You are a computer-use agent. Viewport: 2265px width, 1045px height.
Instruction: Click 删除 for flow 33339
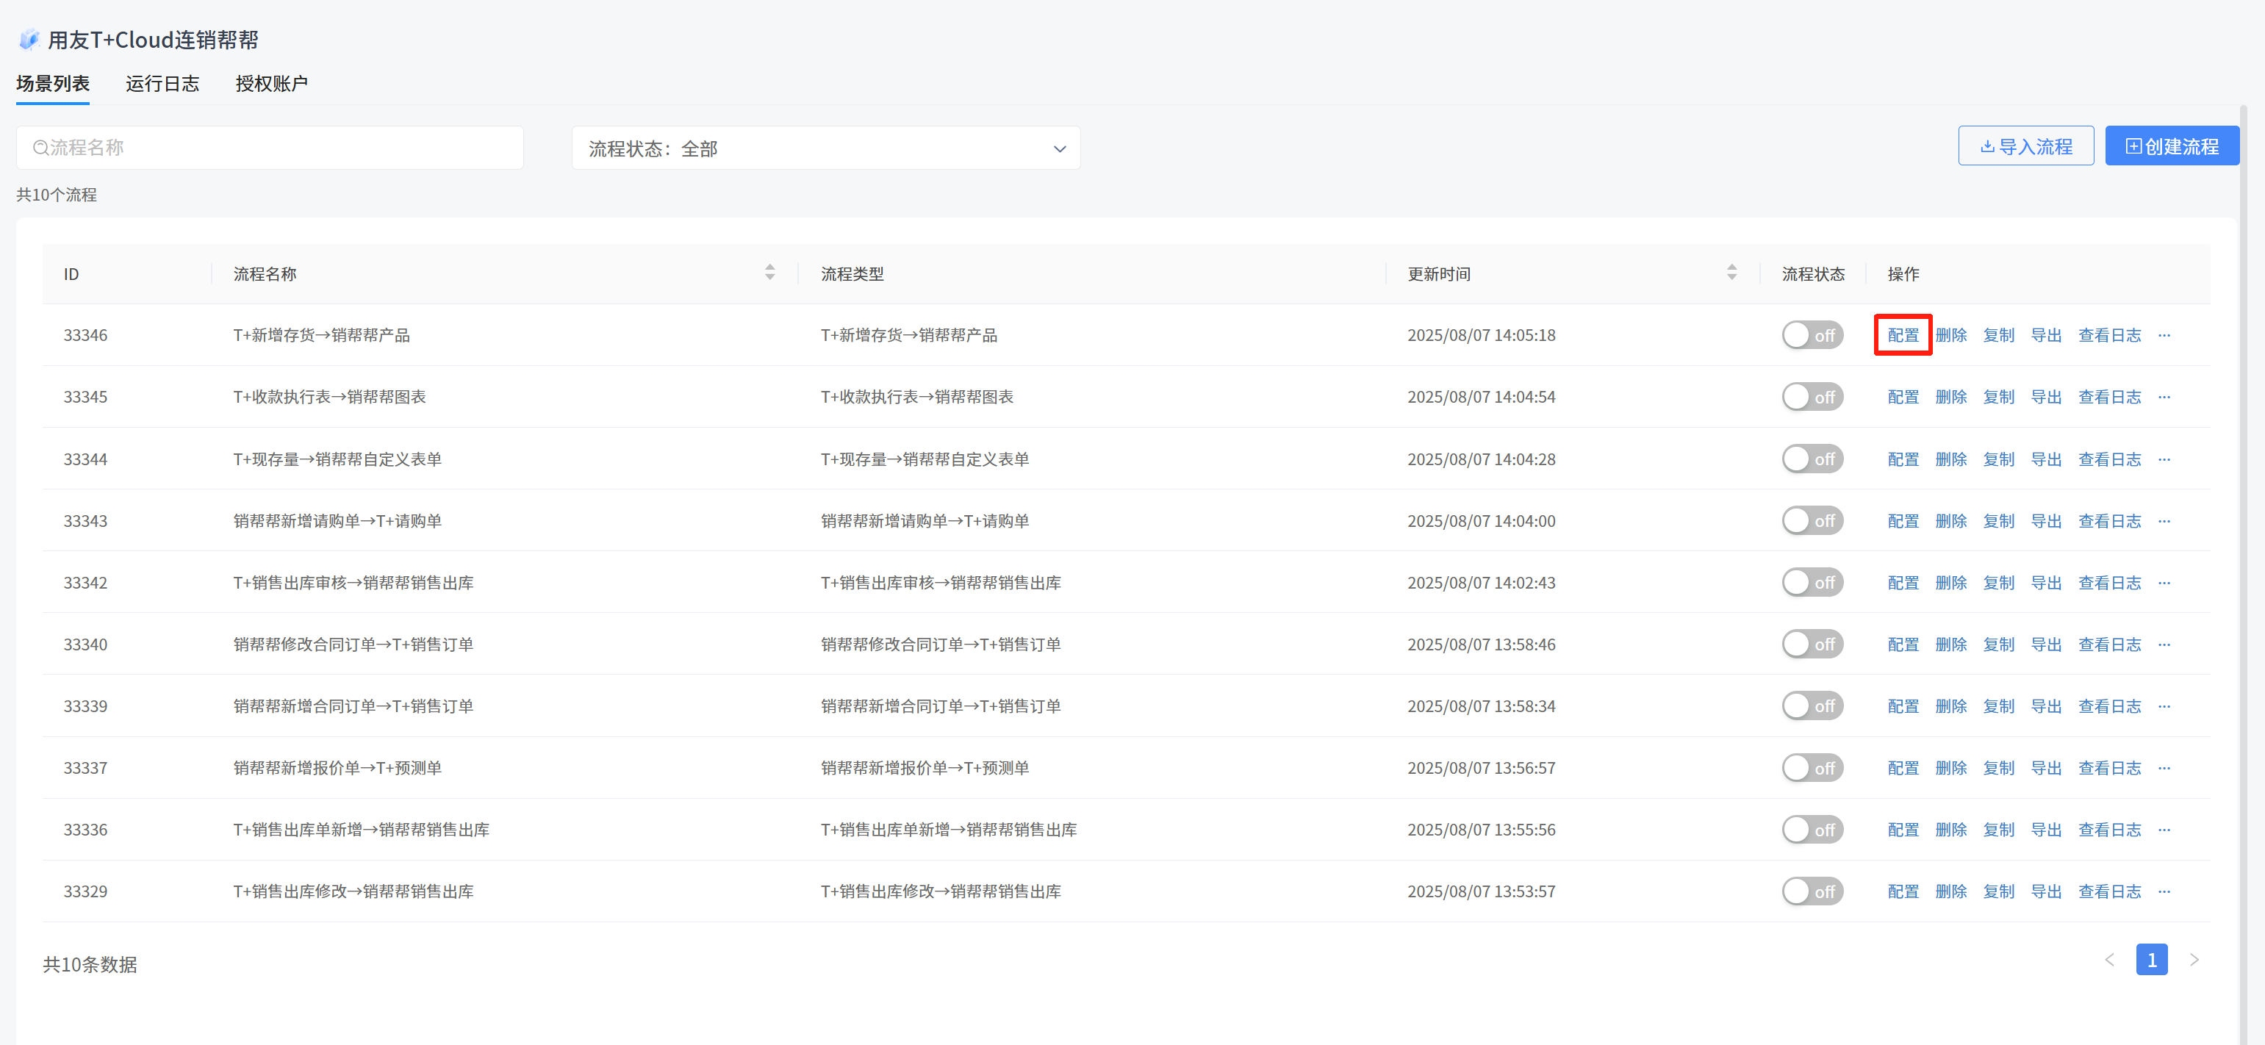1950,705
